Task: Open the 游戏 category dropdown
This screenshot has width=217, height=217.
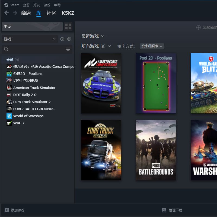Action: [x=30, y=39]
